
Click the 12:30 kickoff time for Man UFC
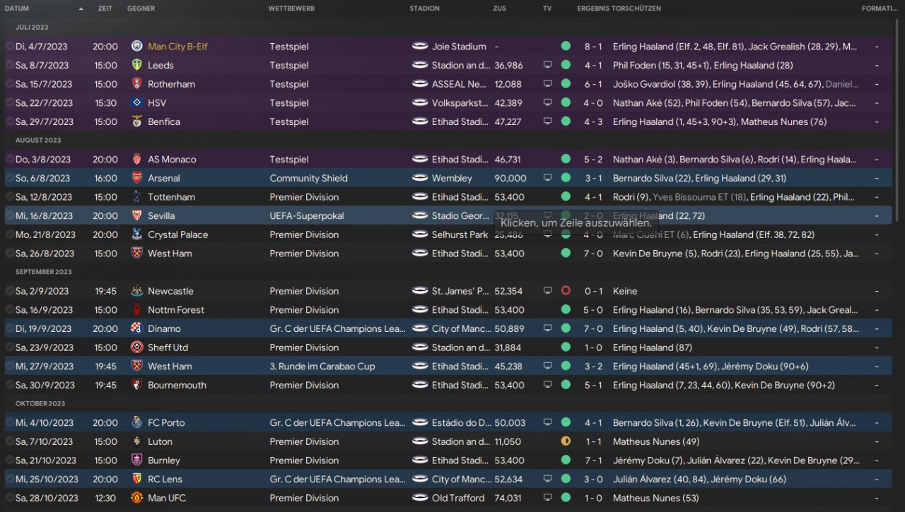click(105, 498)
